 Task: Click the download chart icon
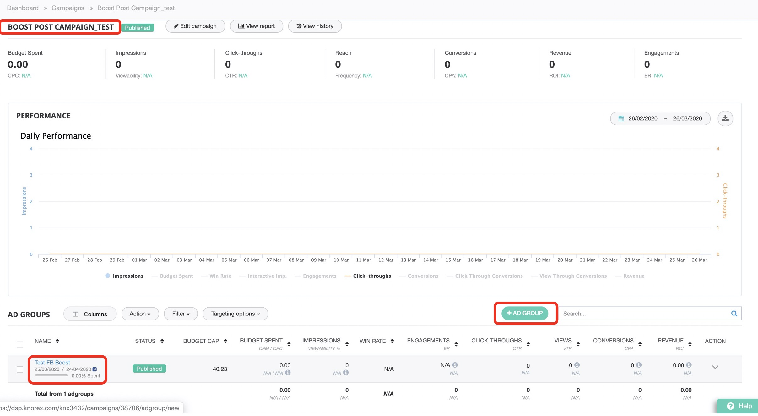[725, 118]
